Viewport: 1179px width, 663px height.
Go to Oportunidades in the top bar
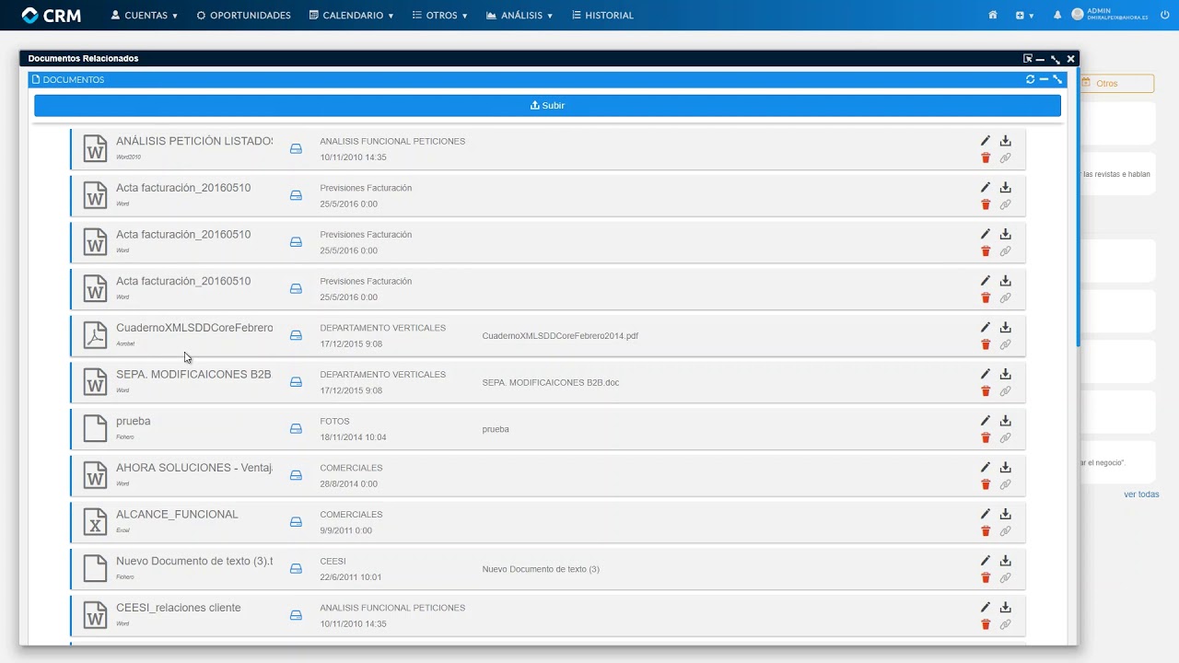coord(243,16)
